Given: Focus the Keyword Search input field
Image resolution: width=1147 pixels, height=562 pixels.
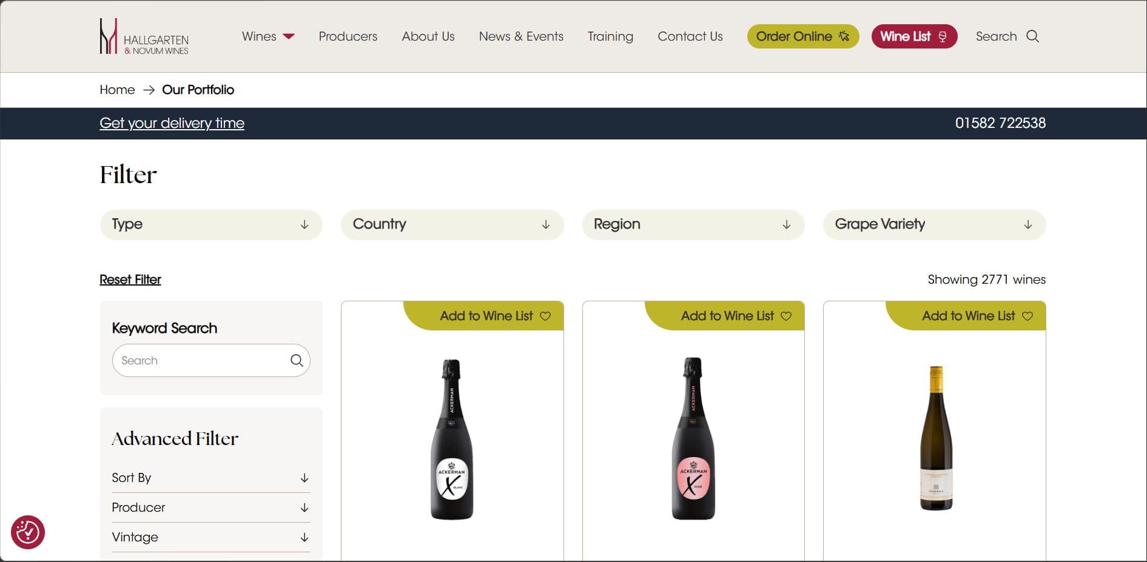Looking at the screenshot, I should click(x=211, y=360).
